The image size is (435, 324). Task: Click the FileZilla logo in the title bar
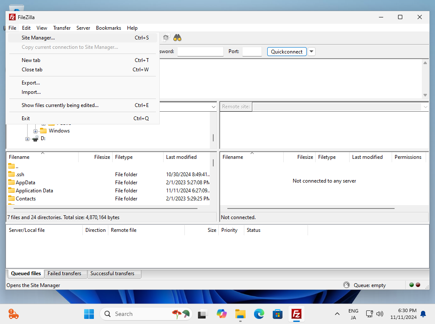click(x=12, y=17)
